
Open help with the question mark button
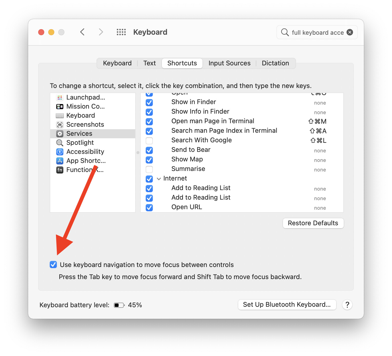click(347, 305)
